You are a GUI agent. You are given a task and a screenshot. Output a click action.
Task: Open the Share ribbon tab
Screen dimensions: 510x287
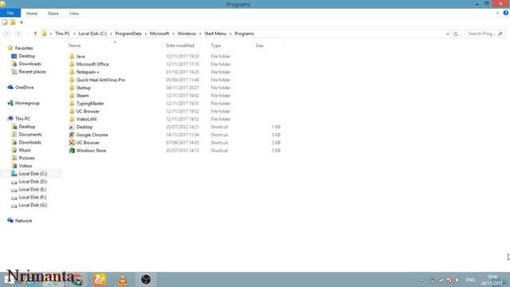click(x=53, y=14)
